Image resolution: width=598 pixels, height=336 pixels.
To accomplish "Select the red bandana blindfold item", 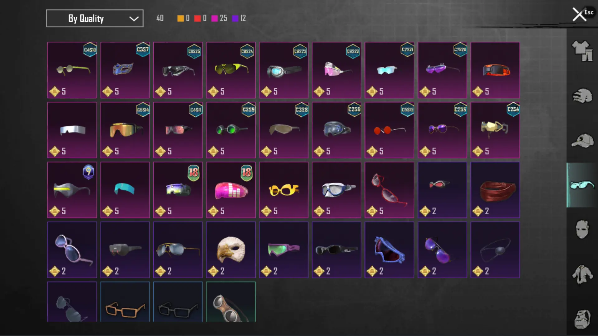I will 495,190.
